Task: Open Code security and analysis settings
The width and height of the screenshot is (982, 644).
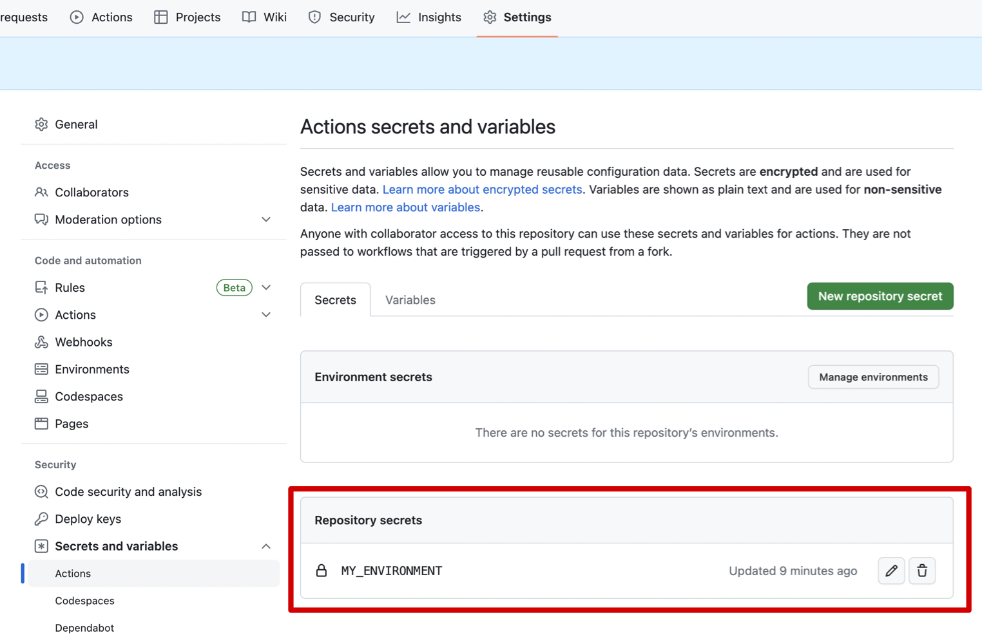Action: (128, 492)
